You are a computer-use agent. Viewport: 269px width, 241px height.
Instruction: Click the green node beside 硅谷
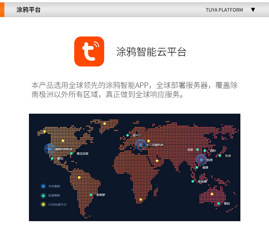[x=52, y=159]
